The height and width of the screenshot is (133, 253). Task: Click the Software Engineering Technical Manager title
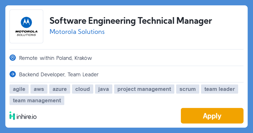131,21
